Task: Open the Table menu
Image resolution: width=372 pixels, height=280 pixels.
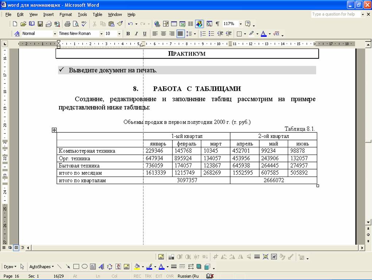Action: [x=97, y=15]
